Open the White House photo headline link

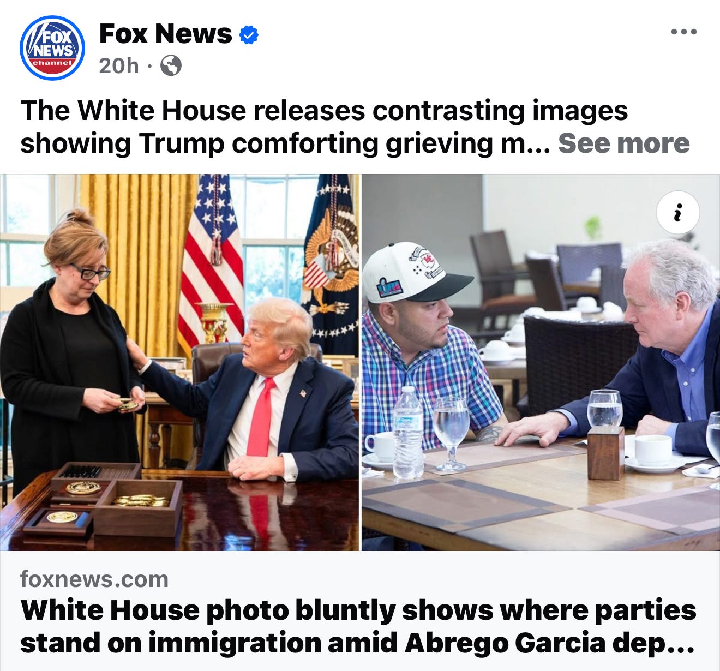358,626
